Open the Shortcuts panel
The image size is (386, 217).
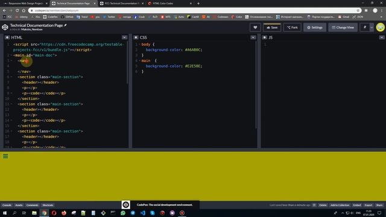[48, 205]
